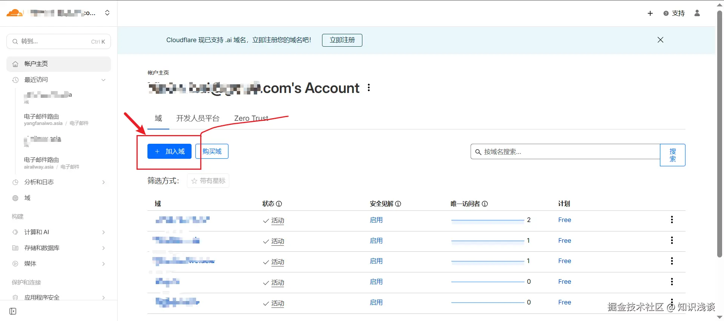Click the 存储和数据库 sidebar icon
The width and height of the screenshot is (724, 321).
click(15, 248)
